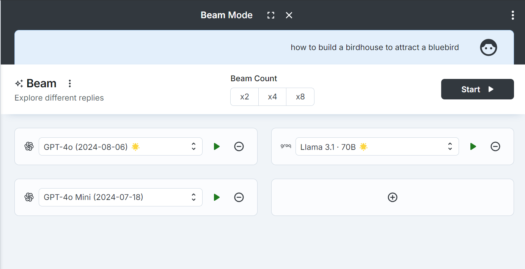Run the GPT-4o Mini (2024-07-18) beam
Viewport: 525px width, 269px height.
(x=217, y=197)
